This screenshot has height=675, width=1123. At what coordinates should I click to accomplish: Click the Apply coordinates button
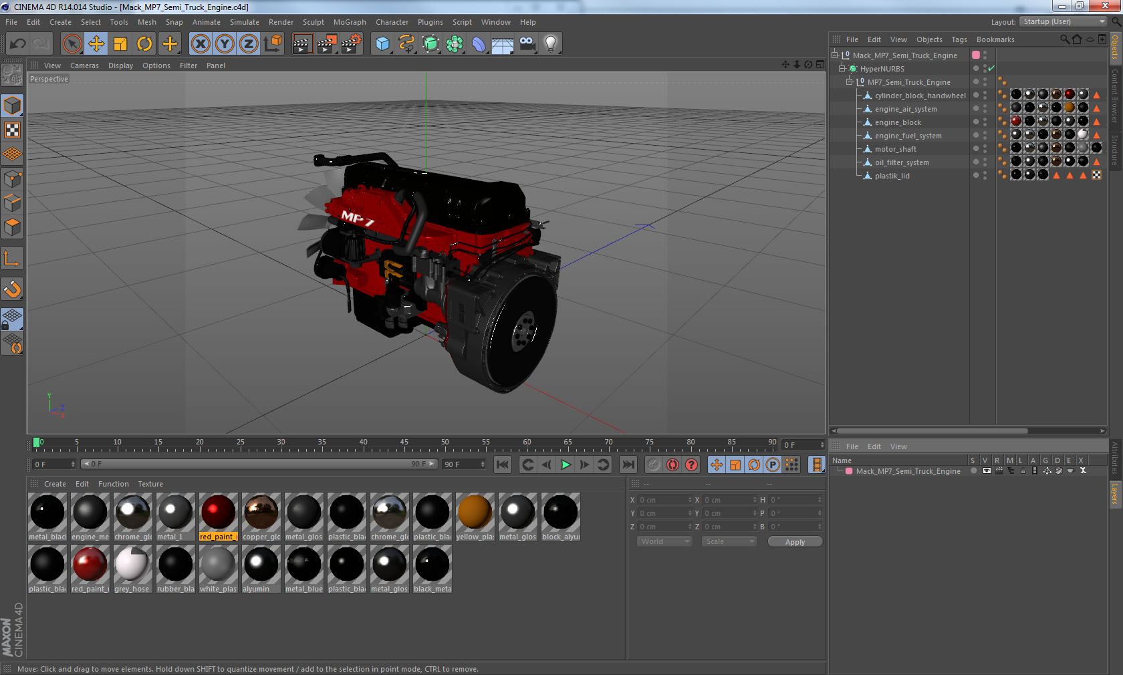(x=795, y=542)
